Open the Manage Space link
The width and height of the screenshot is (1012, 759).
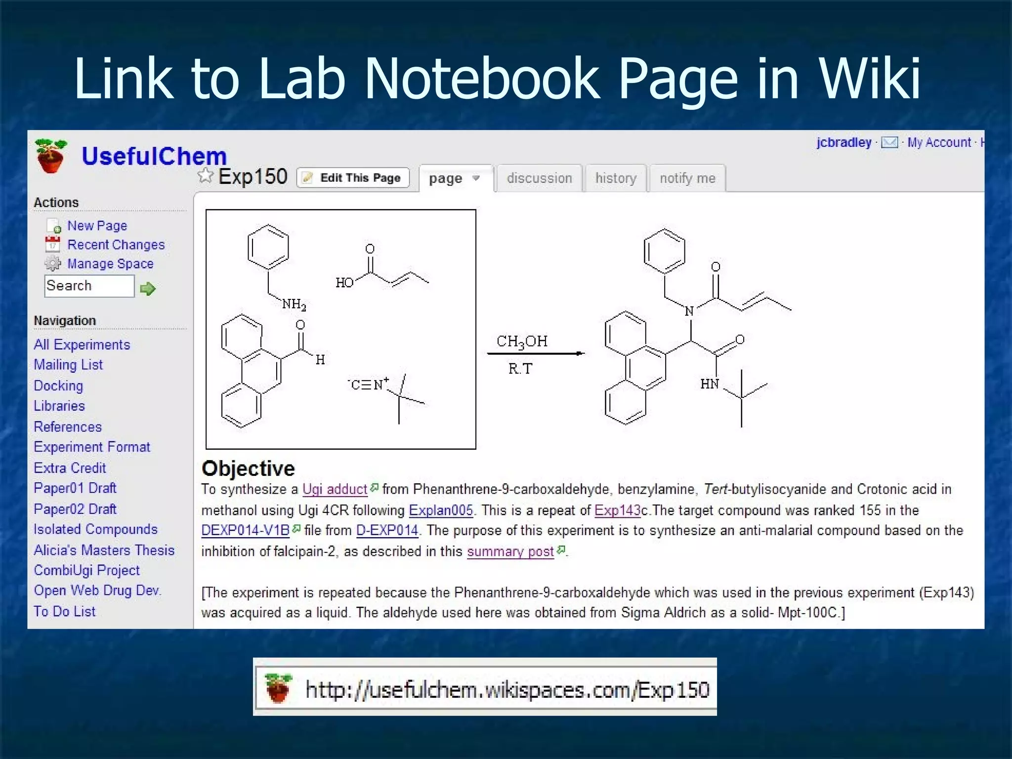point(110,264)
